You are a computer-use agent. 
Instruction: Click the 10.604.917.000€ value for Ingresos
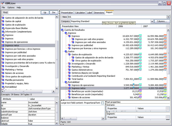pyautogui.click(x=131, y=36)
